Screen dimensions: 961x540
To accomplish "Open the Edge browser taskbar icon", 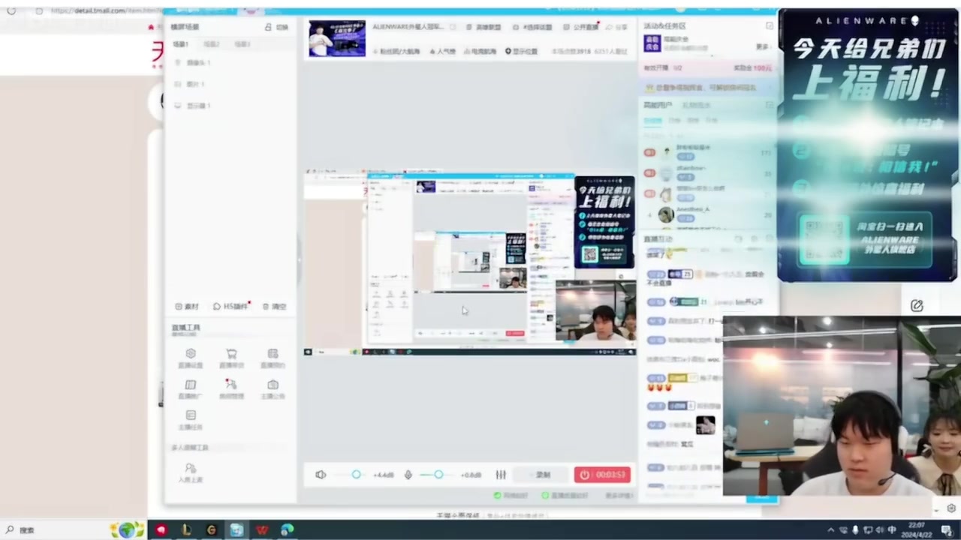I will 288,530.
